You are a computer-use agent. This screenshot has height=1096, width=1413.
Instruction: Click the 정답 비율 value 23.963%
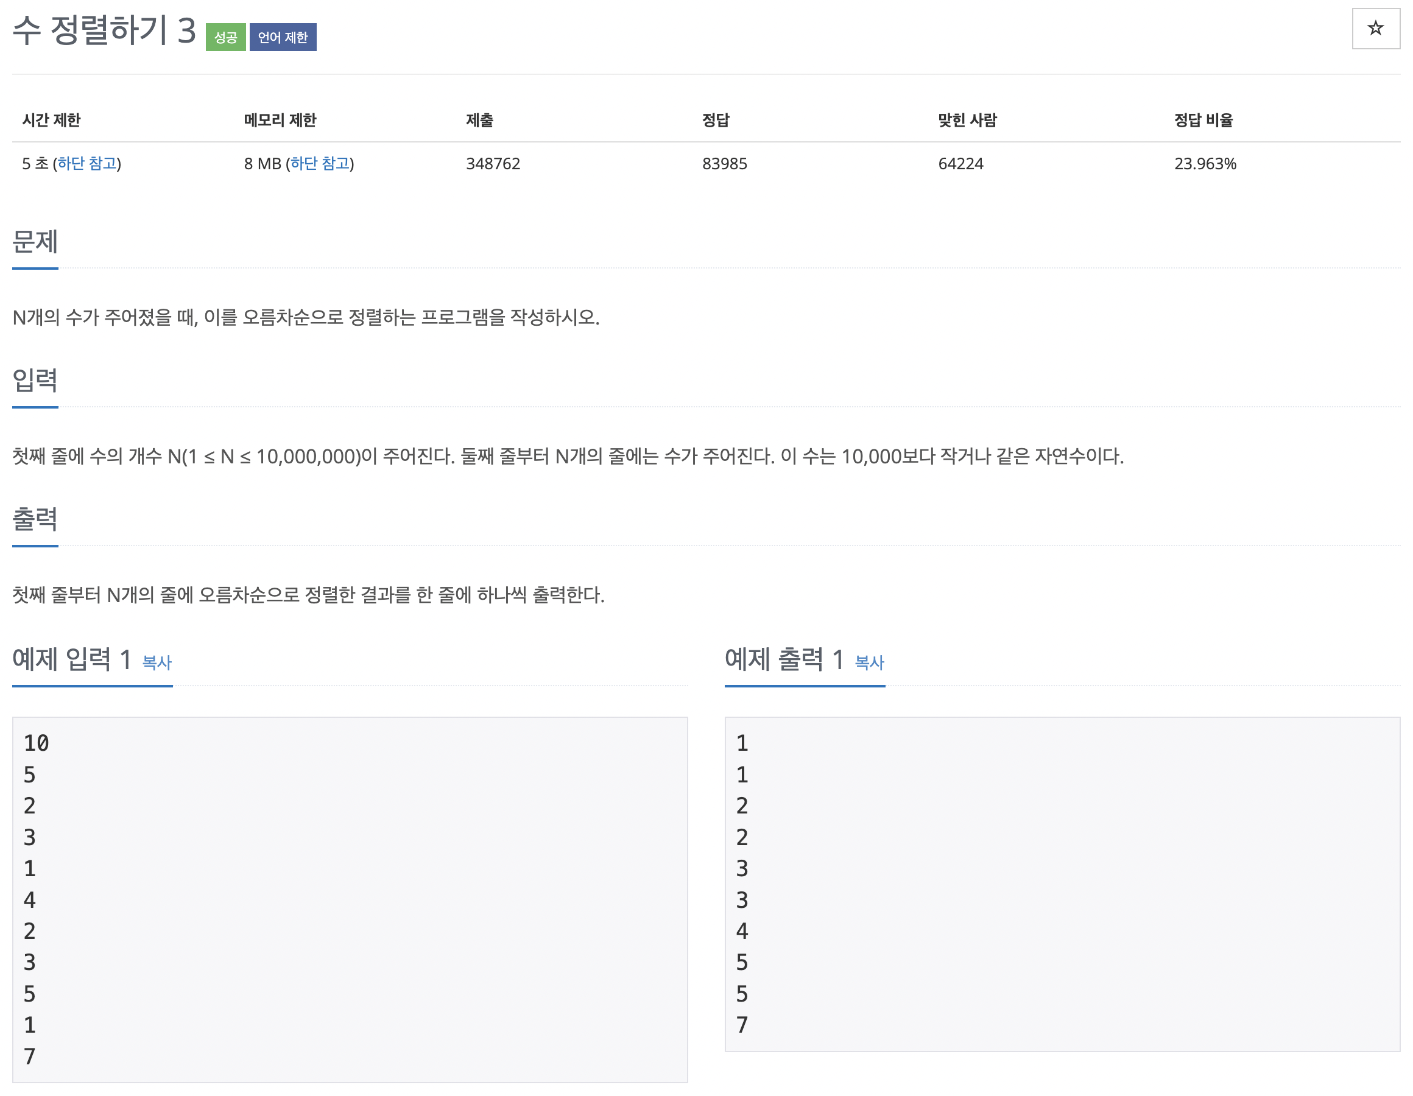pos(1205,164)
